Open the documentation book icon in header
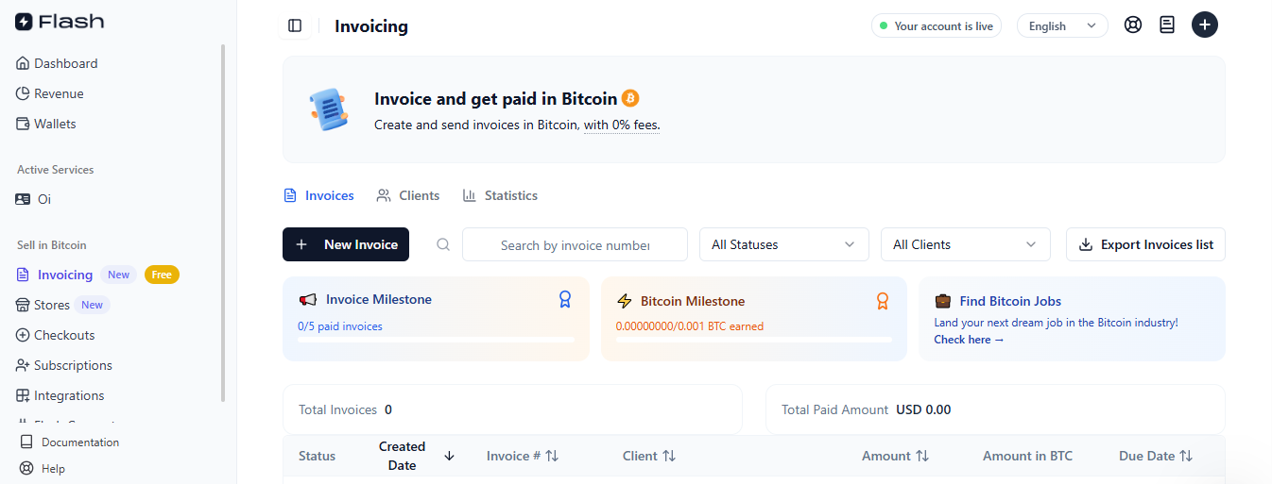Viewport: 1272px width, 484px height. click(1167, 25)
